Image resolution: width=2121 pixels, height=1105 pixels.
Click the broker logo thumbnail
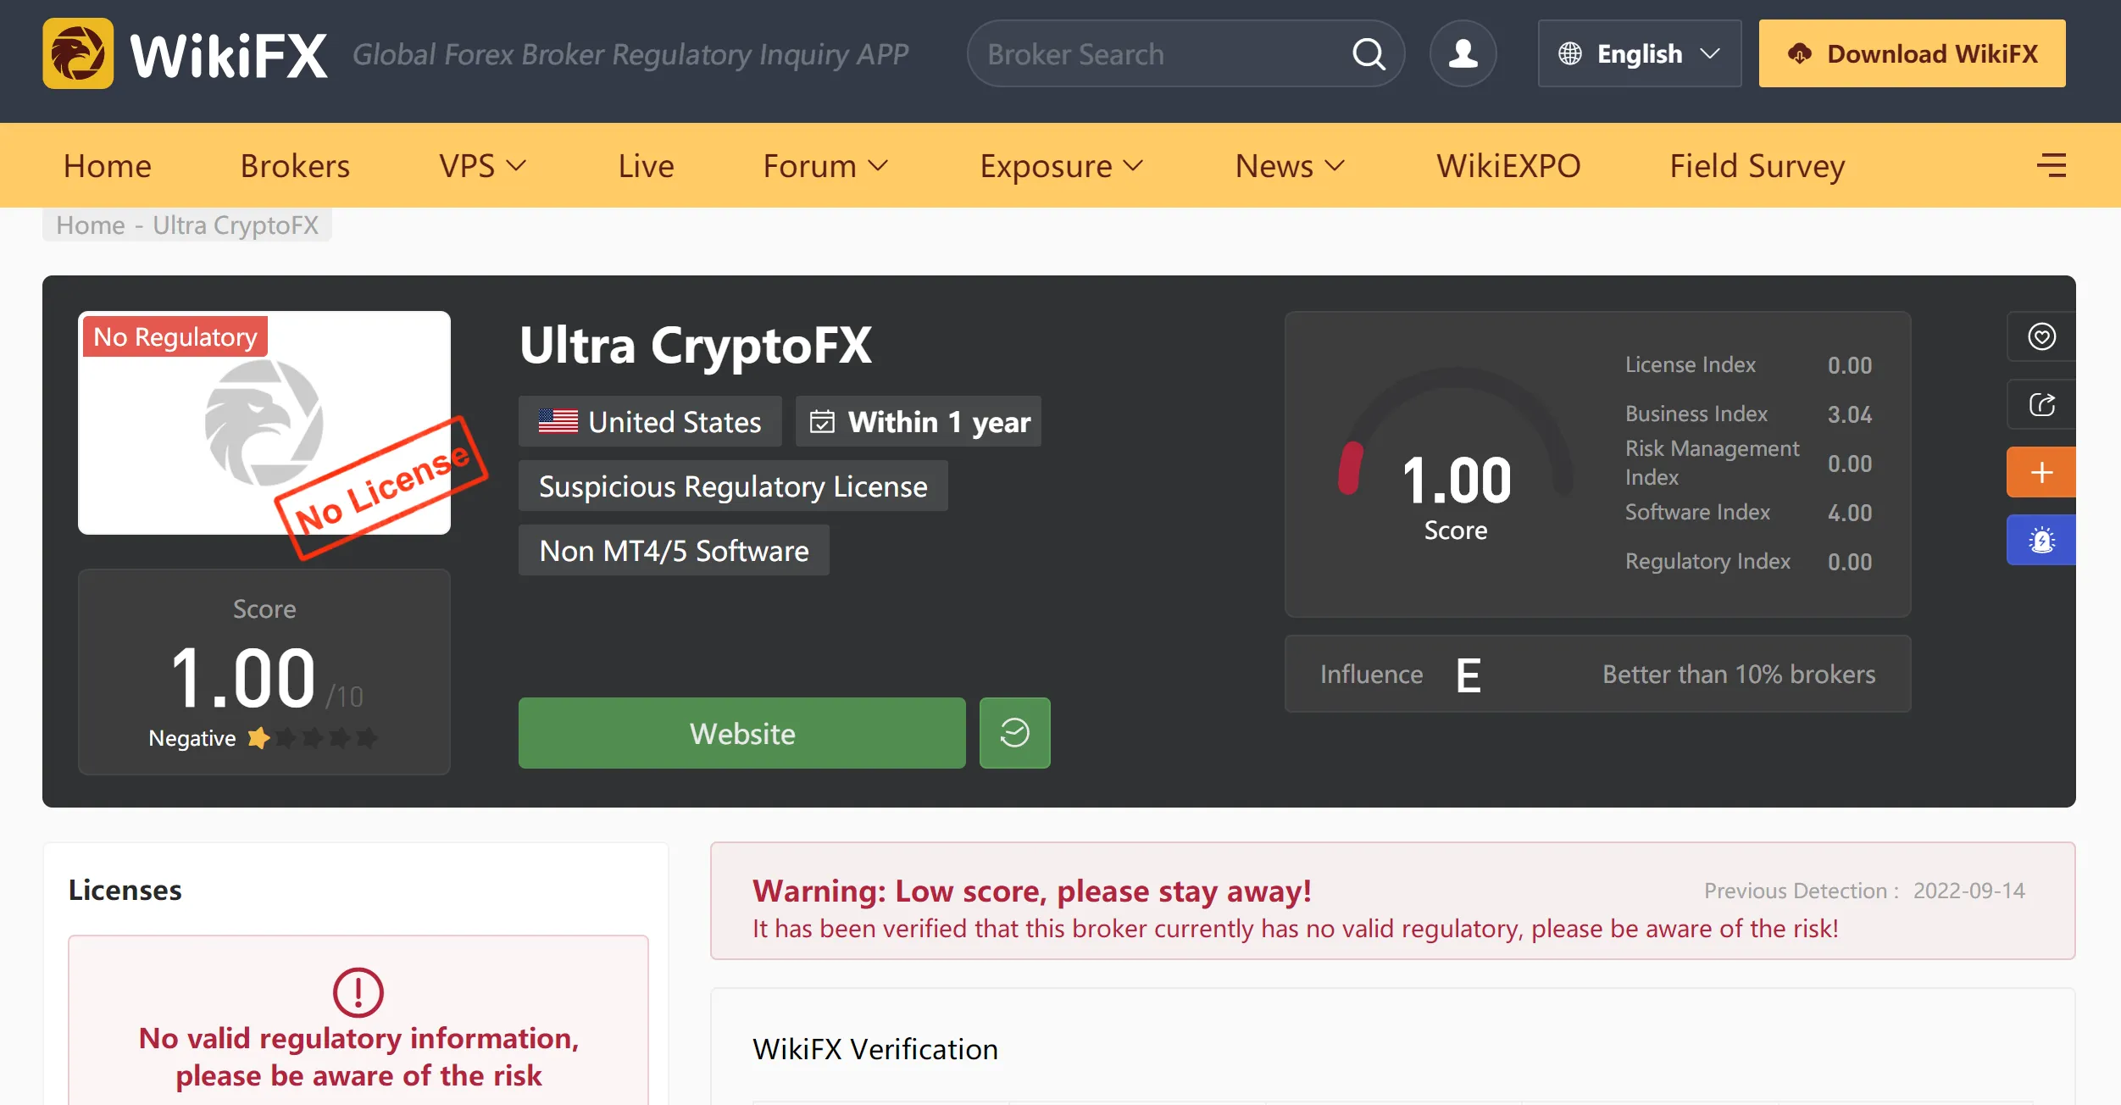(x=264, y=423)
